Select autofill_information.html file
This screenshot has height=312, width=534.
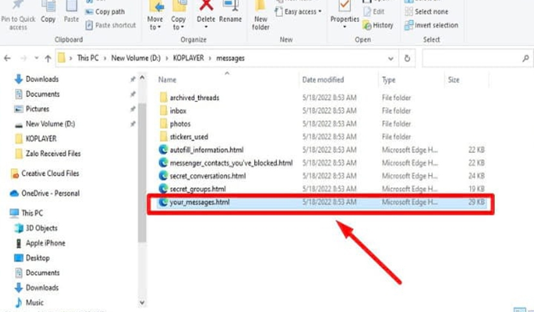206,150
